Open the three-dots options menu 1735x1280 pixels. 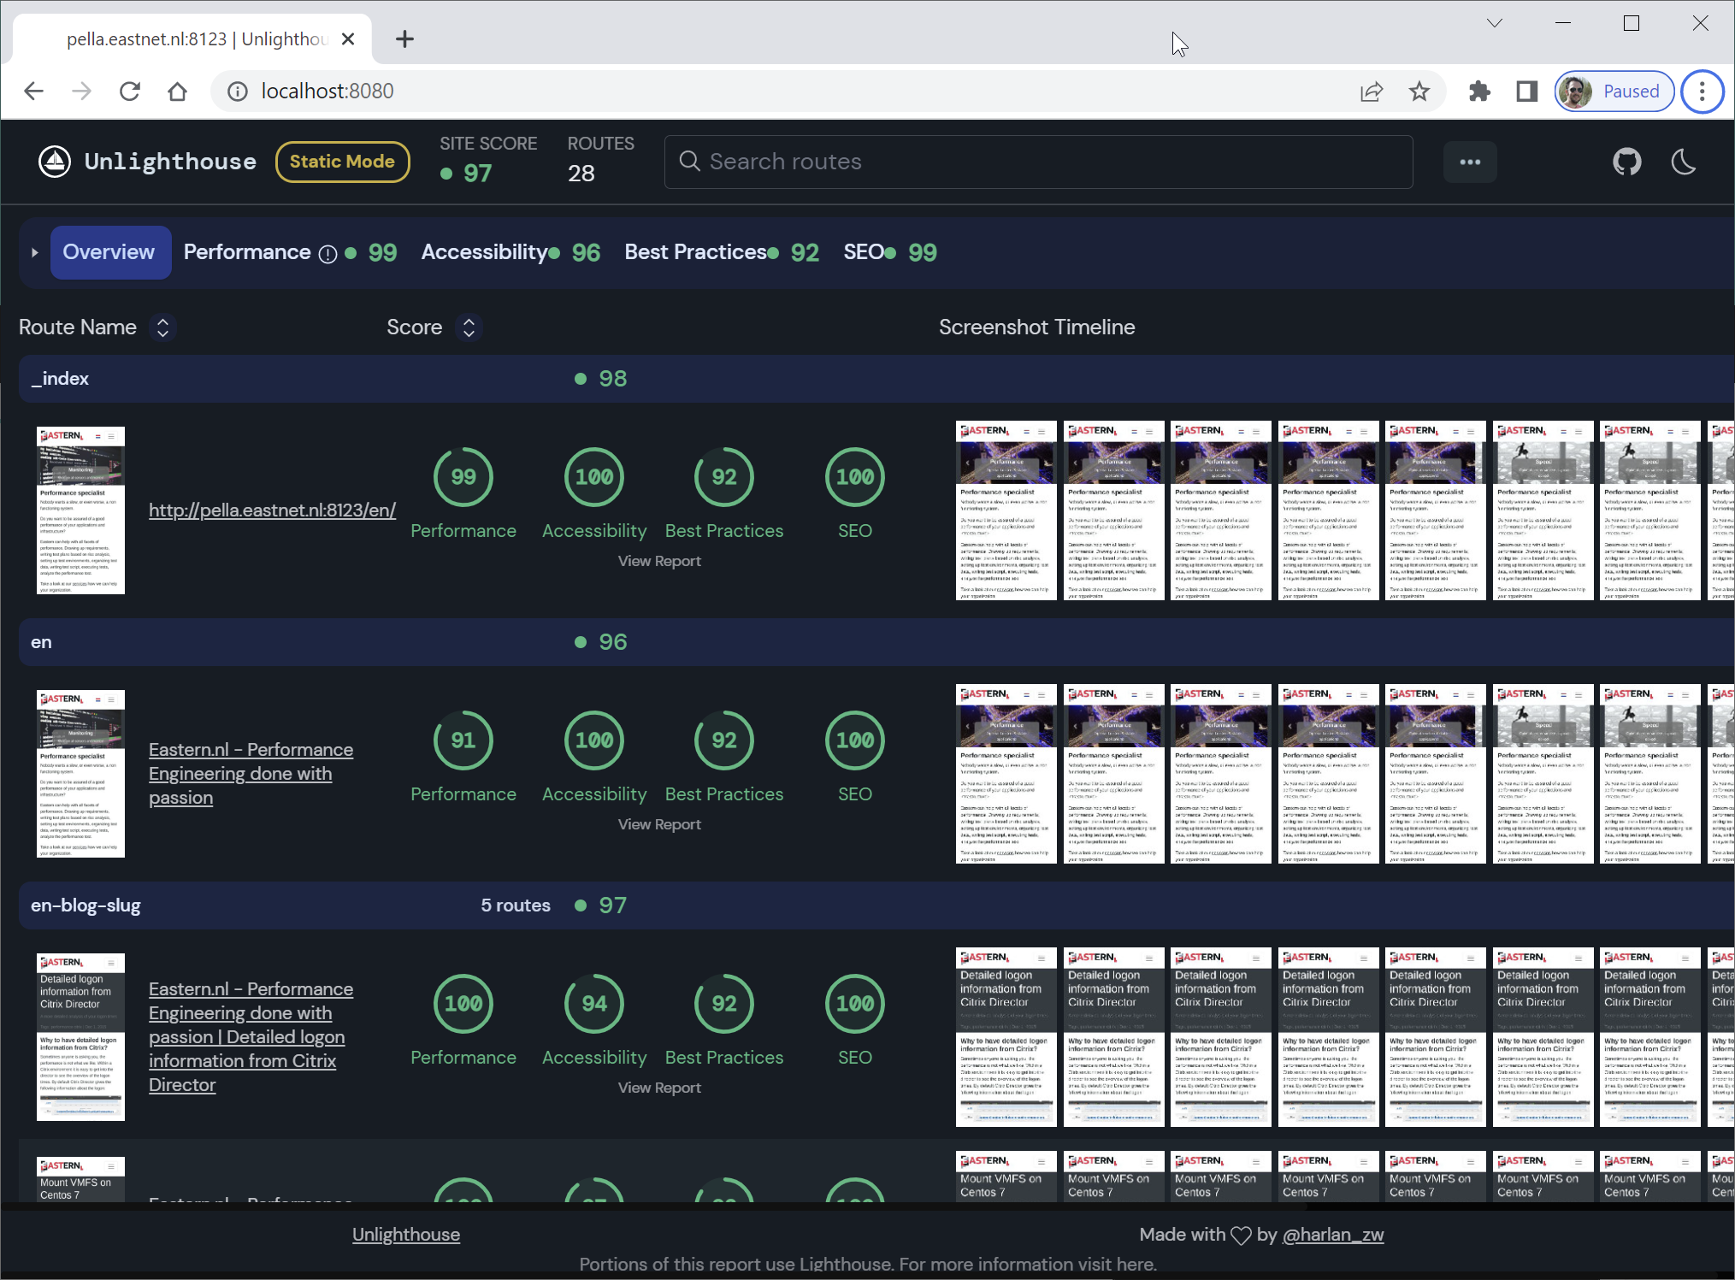tap(1469, 162)
